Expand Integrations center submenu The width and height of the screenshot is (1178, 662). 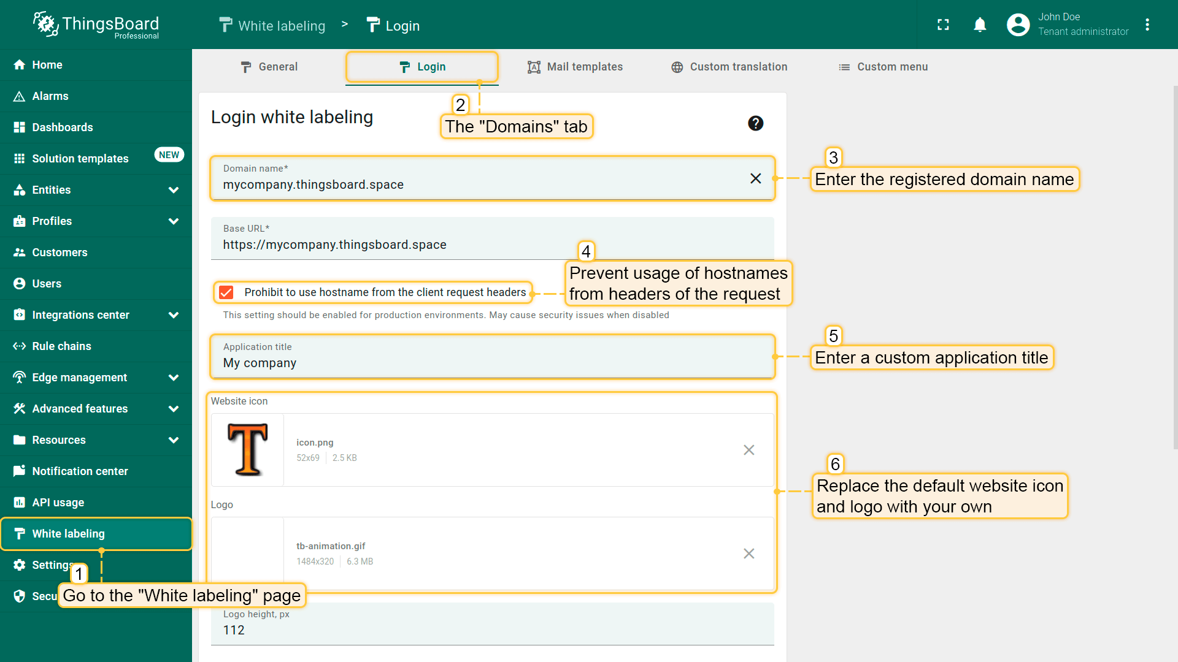[x=174, y=315]
